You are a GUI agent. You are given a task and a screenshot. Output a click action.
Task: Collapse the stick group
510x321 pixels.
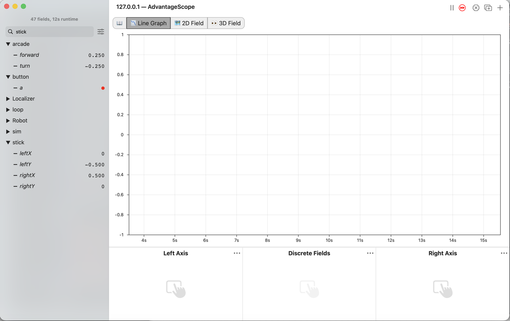pos(8,143)
